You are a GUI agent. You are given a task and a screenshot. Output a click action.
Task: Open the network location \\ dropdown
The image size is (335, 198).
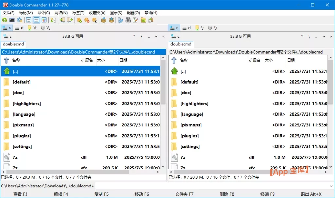[45, 28]
